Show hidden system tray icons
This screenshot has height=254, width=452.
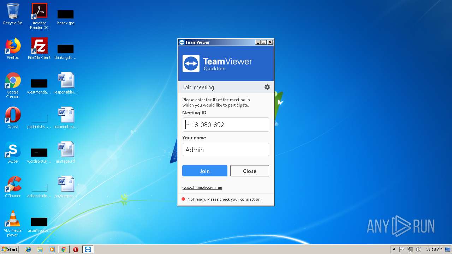tap(394, 249)
